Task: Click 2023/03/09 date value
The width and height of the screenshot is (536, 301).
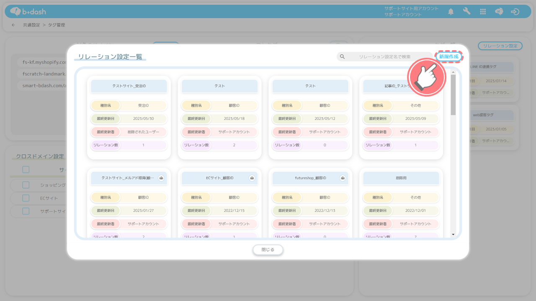Action: (x=415, y=119)
